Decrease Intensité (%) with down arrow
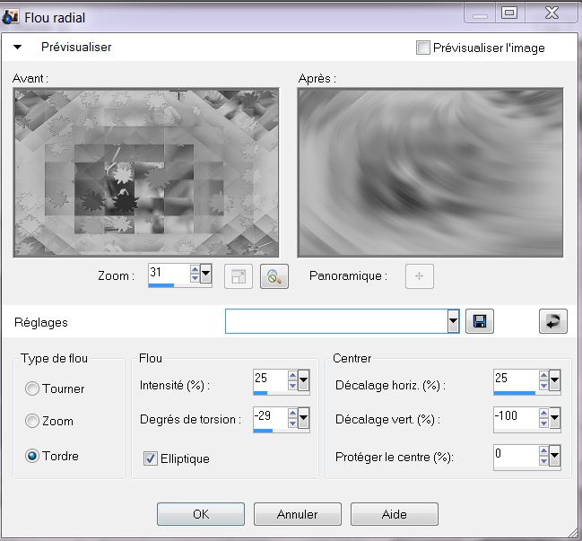The height and width of the screenshot is (541, 582). [x=292, y=385]
